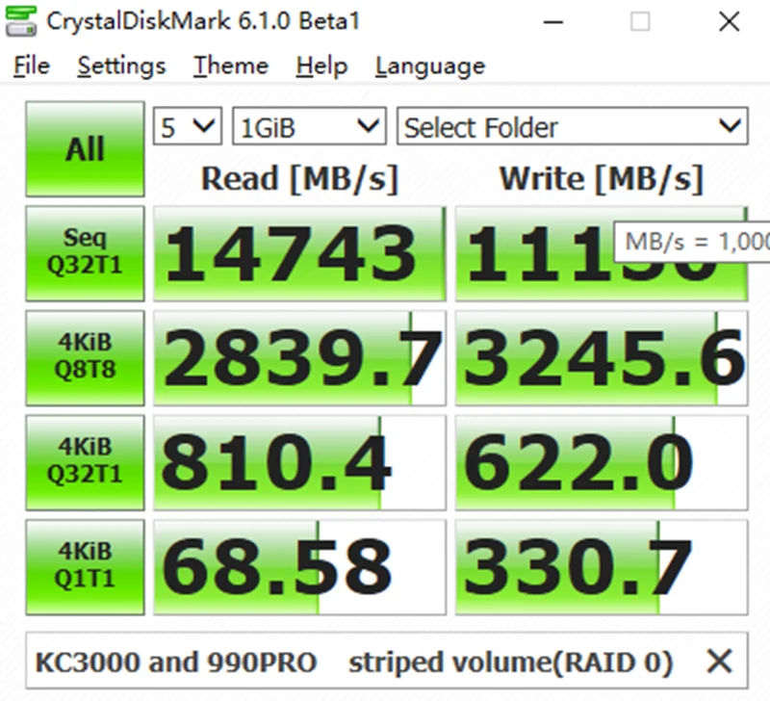Viewport: 770px width, 701px height.
Task: Click the X icon beside the comment text
Action: tap(718, 662)
